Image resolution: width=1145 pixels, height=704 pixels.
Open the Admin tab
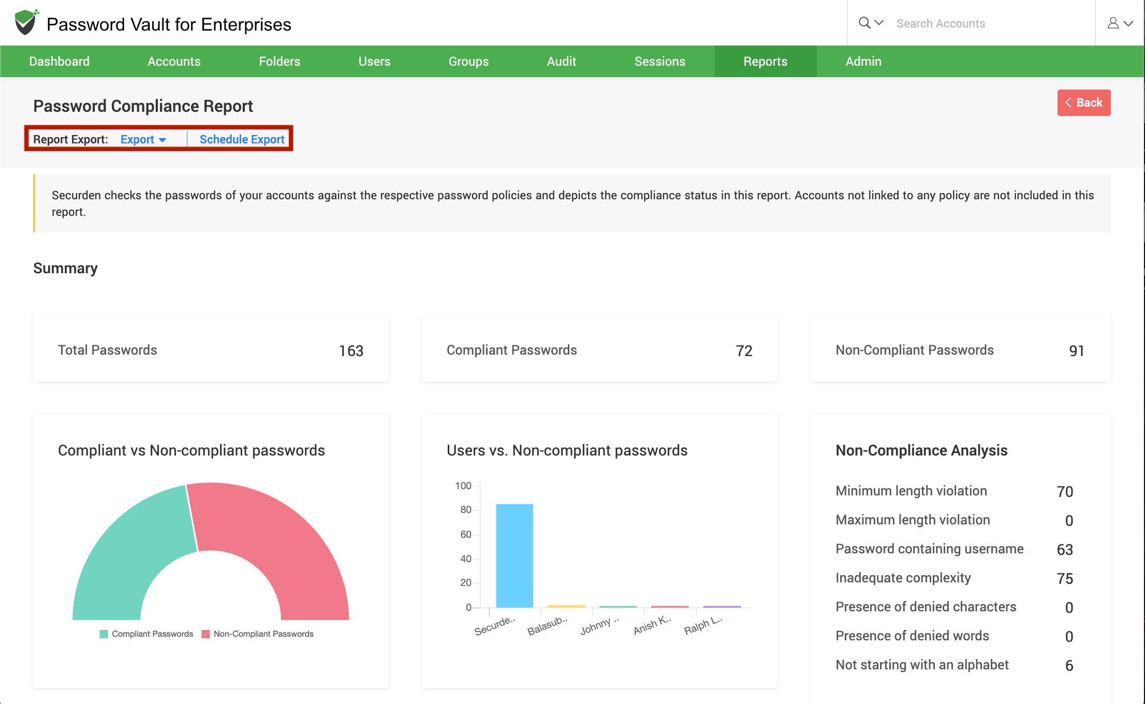[x=863, y=62]
